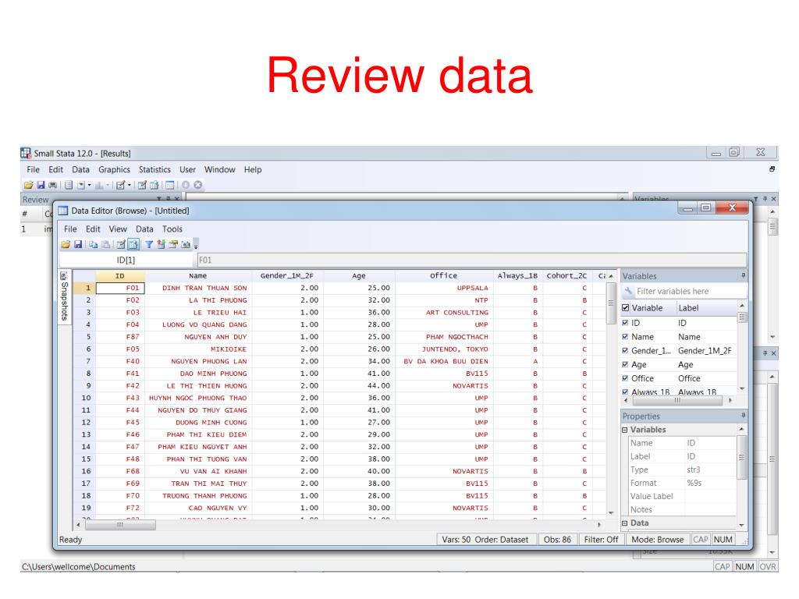Open Statistics menu in main Stata window
Image resolution: width=799 pixels, height=599 pixels.
click(154, 169)
